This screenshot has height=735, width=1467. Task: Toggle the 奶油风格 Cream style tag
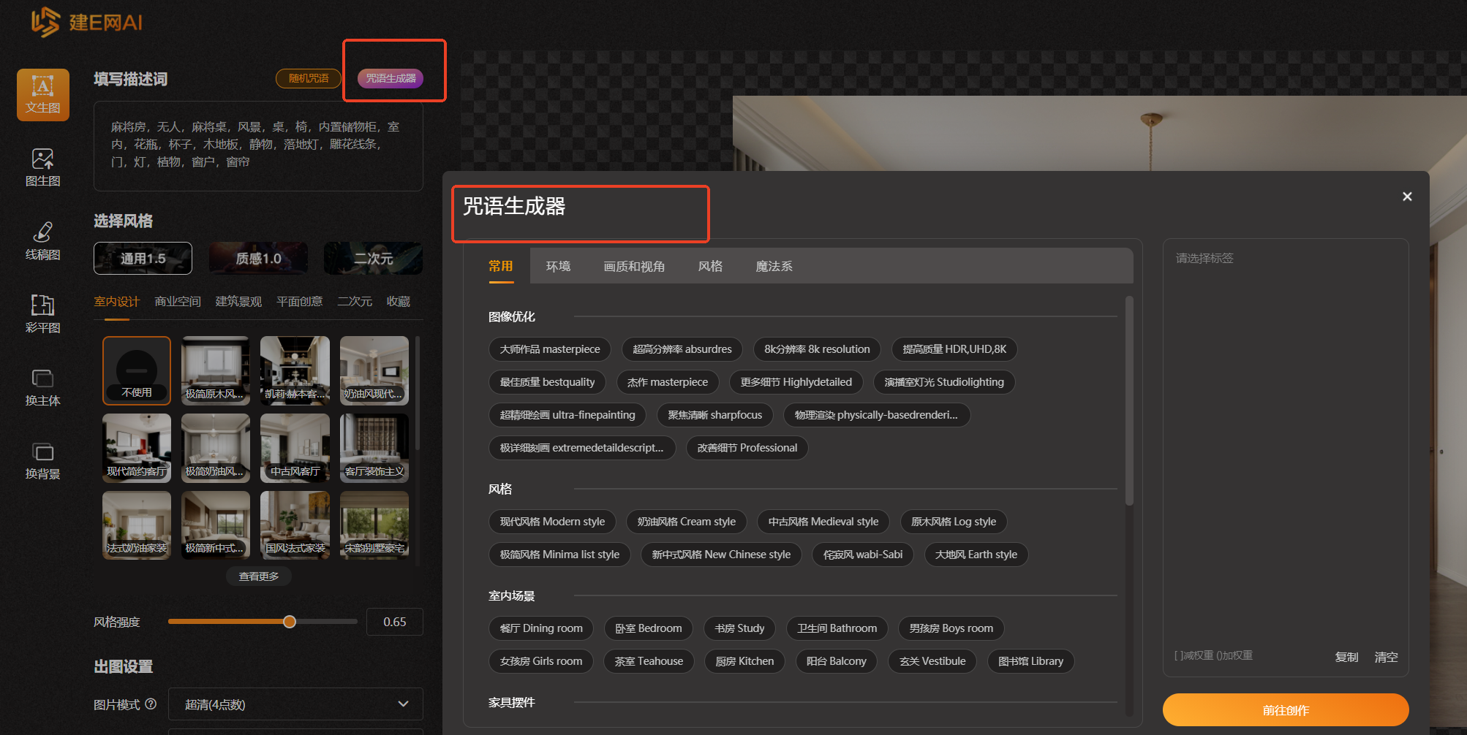(686, 522)
